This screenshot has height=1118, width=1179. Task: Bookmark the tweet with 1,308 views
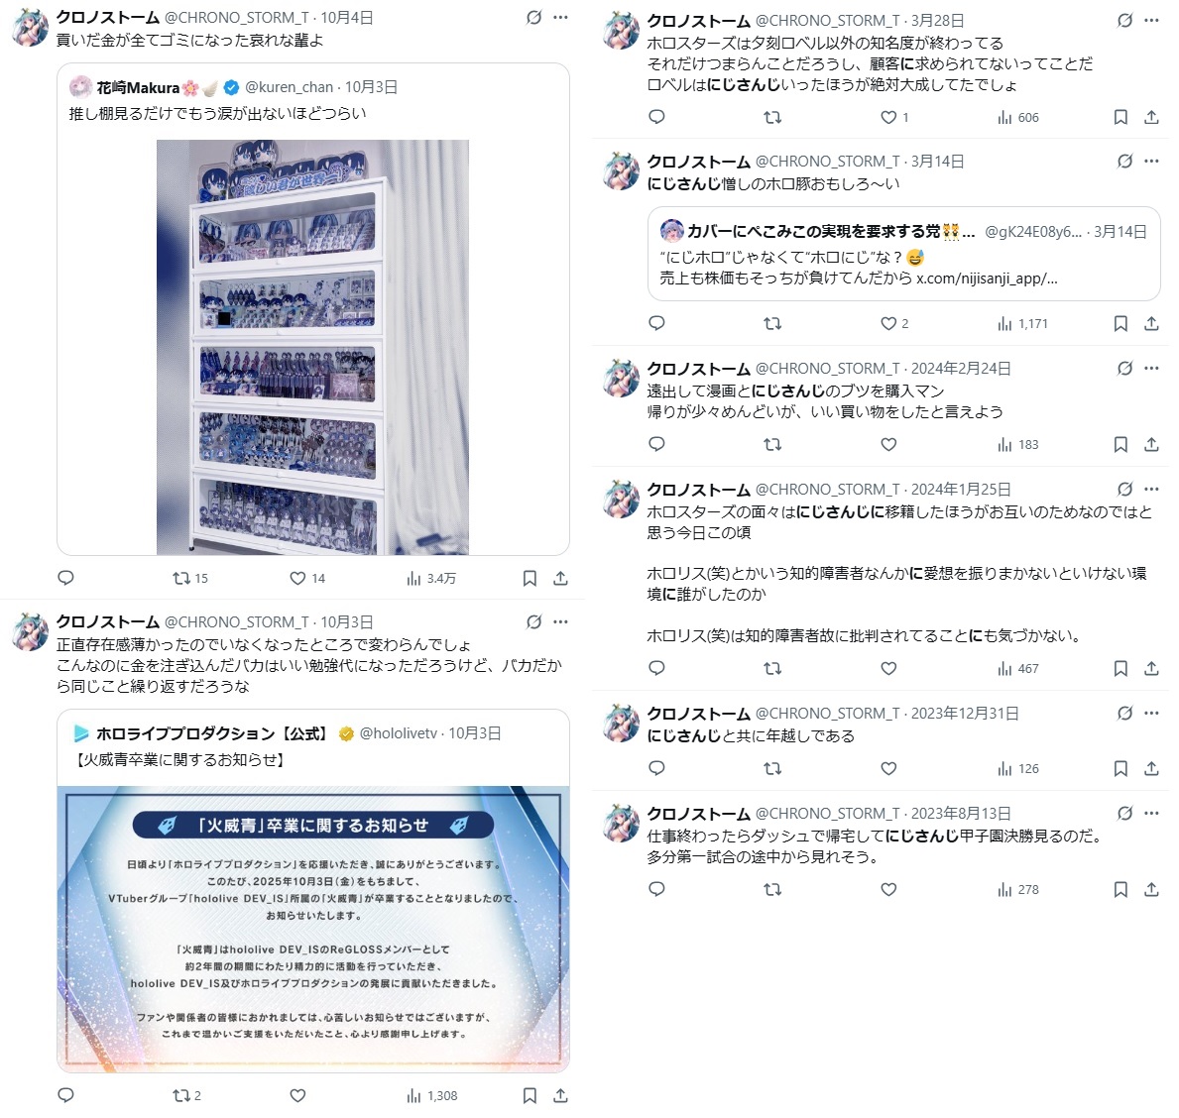click(x=530, y=1095)
